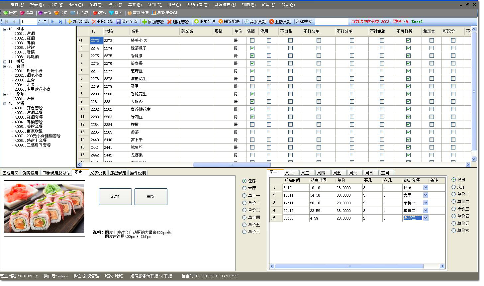Click 新添出品 add product icon
This screenshot has width=484, height=286.
[70, 22]
